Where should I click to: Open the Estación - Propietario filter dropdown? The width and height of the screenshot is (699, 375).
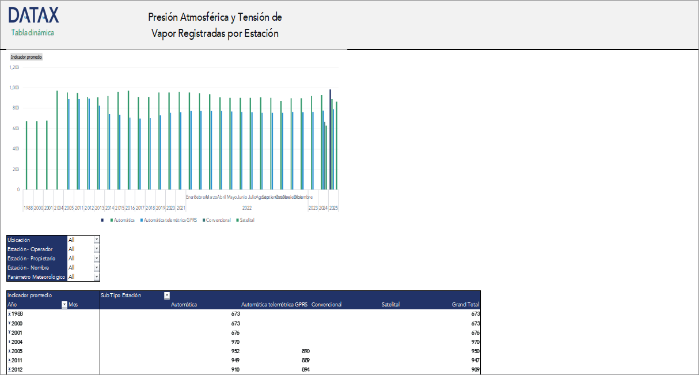coord(97,258)
